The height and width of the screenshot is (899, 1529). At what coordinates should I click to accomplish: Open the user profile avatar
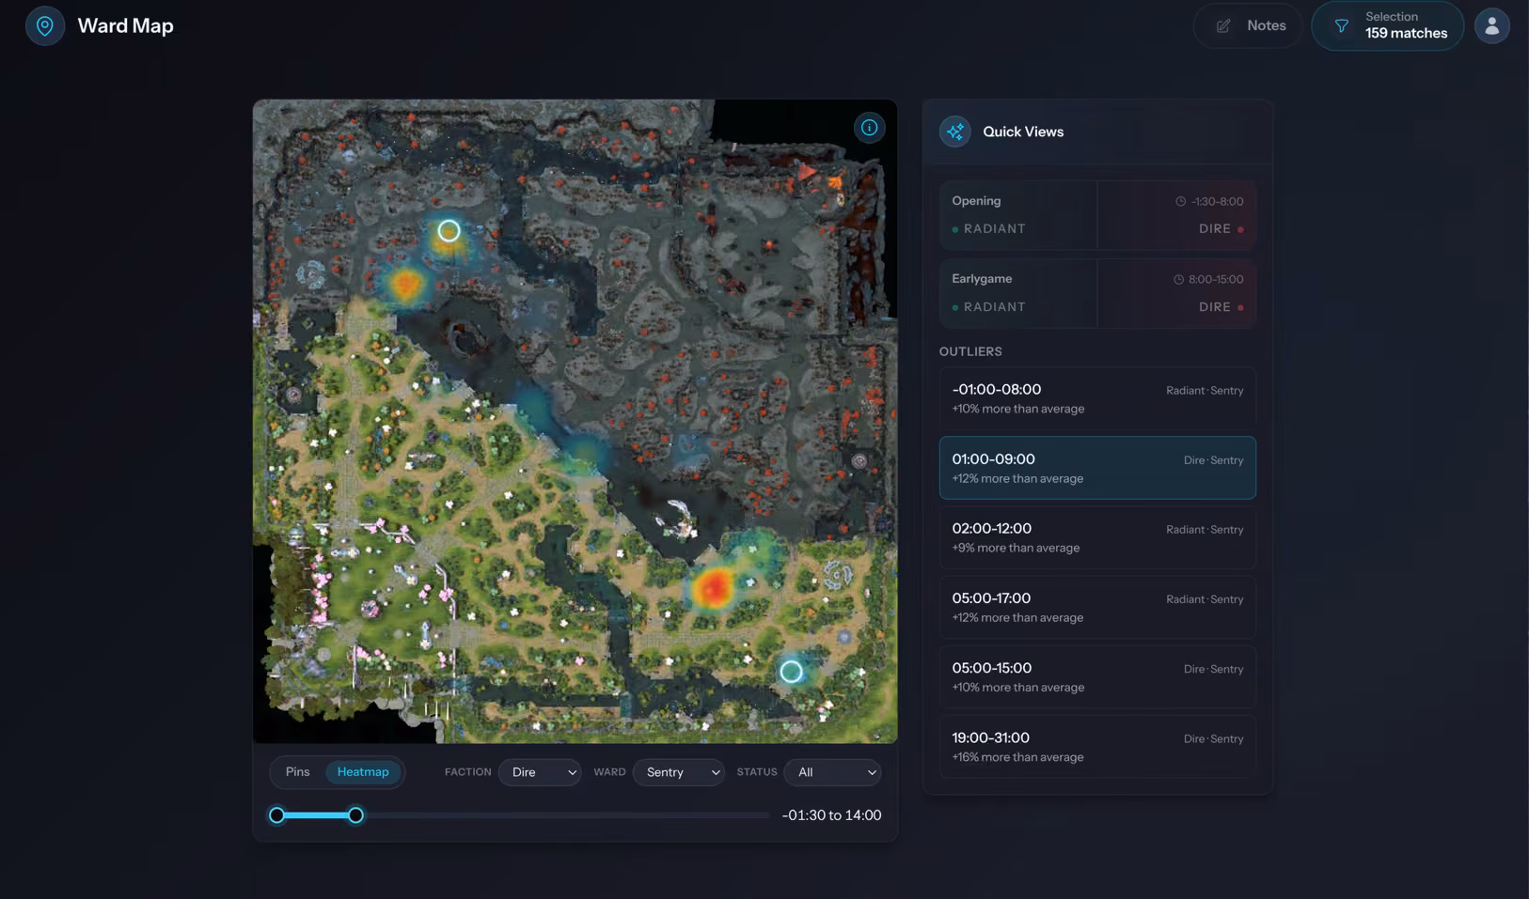(x=1491, y=25)
